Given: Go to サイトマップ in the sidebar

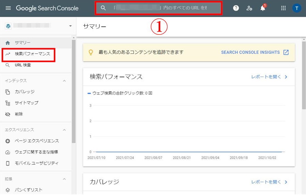Looking at the screenshot, I should 27,103.
